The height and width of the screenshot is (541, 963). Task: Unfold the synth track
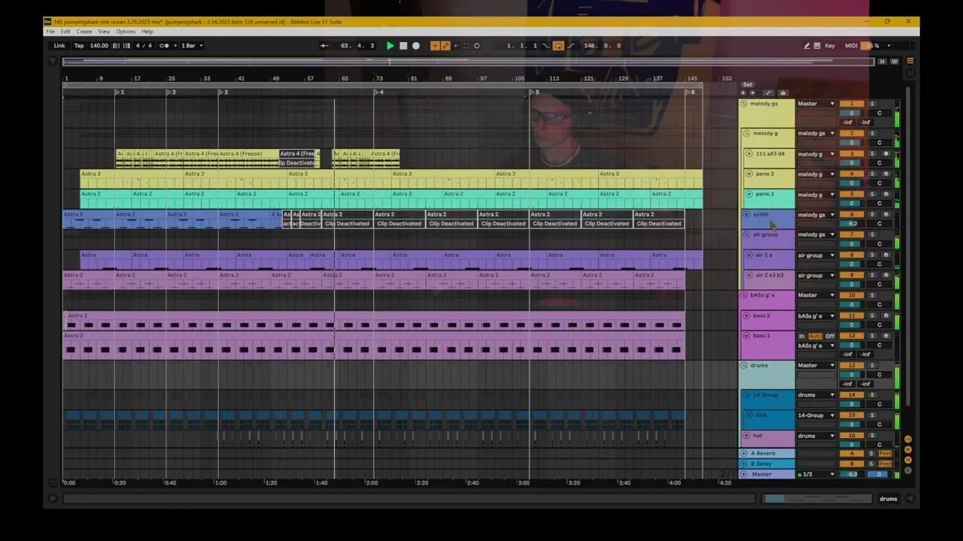[746, 215]
